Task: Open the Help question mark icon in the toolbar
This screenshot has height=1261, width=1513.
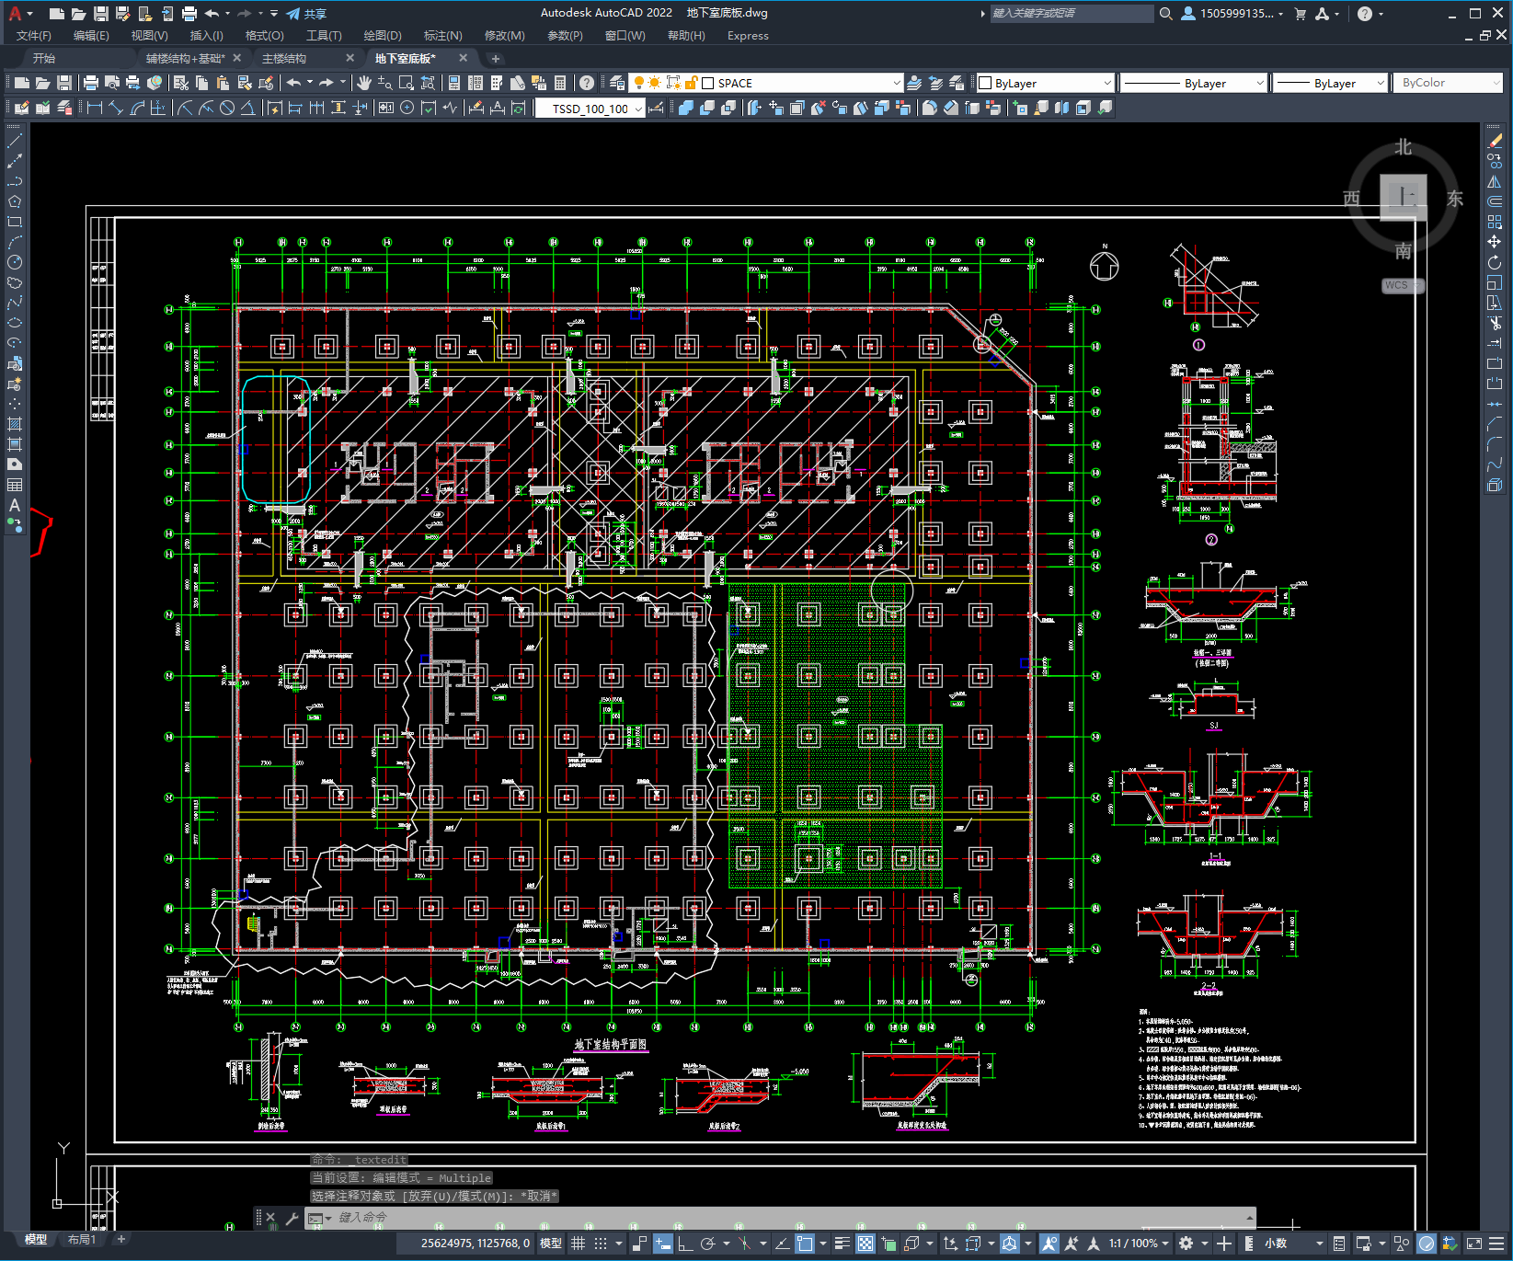Action: pos(587,83)
